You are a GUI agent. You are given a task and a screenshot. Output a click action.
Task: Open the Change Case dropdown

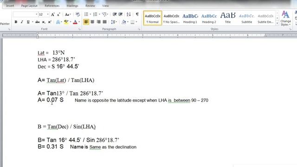[68, 14]
